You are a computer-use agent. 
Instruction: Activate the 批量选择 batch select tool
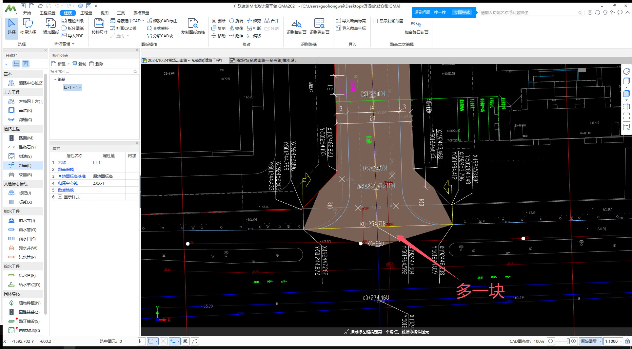[x=28, y=27]
